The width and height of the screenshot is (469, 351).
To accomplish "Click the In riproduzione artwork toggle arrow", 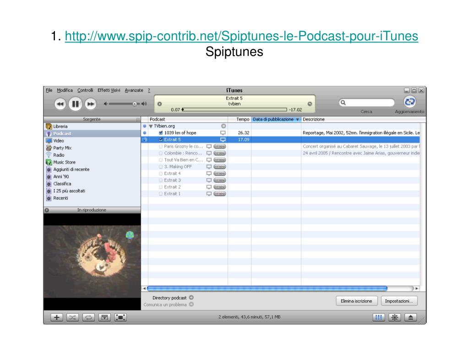I will pyautogui.click(x=47, y=210).
